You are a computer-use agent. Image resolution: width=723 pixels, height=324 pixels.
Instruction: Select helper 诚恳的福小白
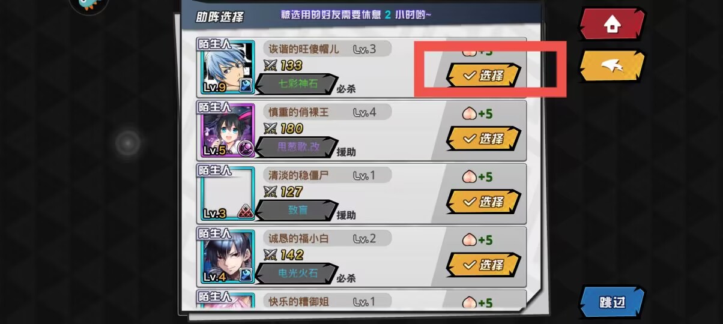(x=483, y=265)
